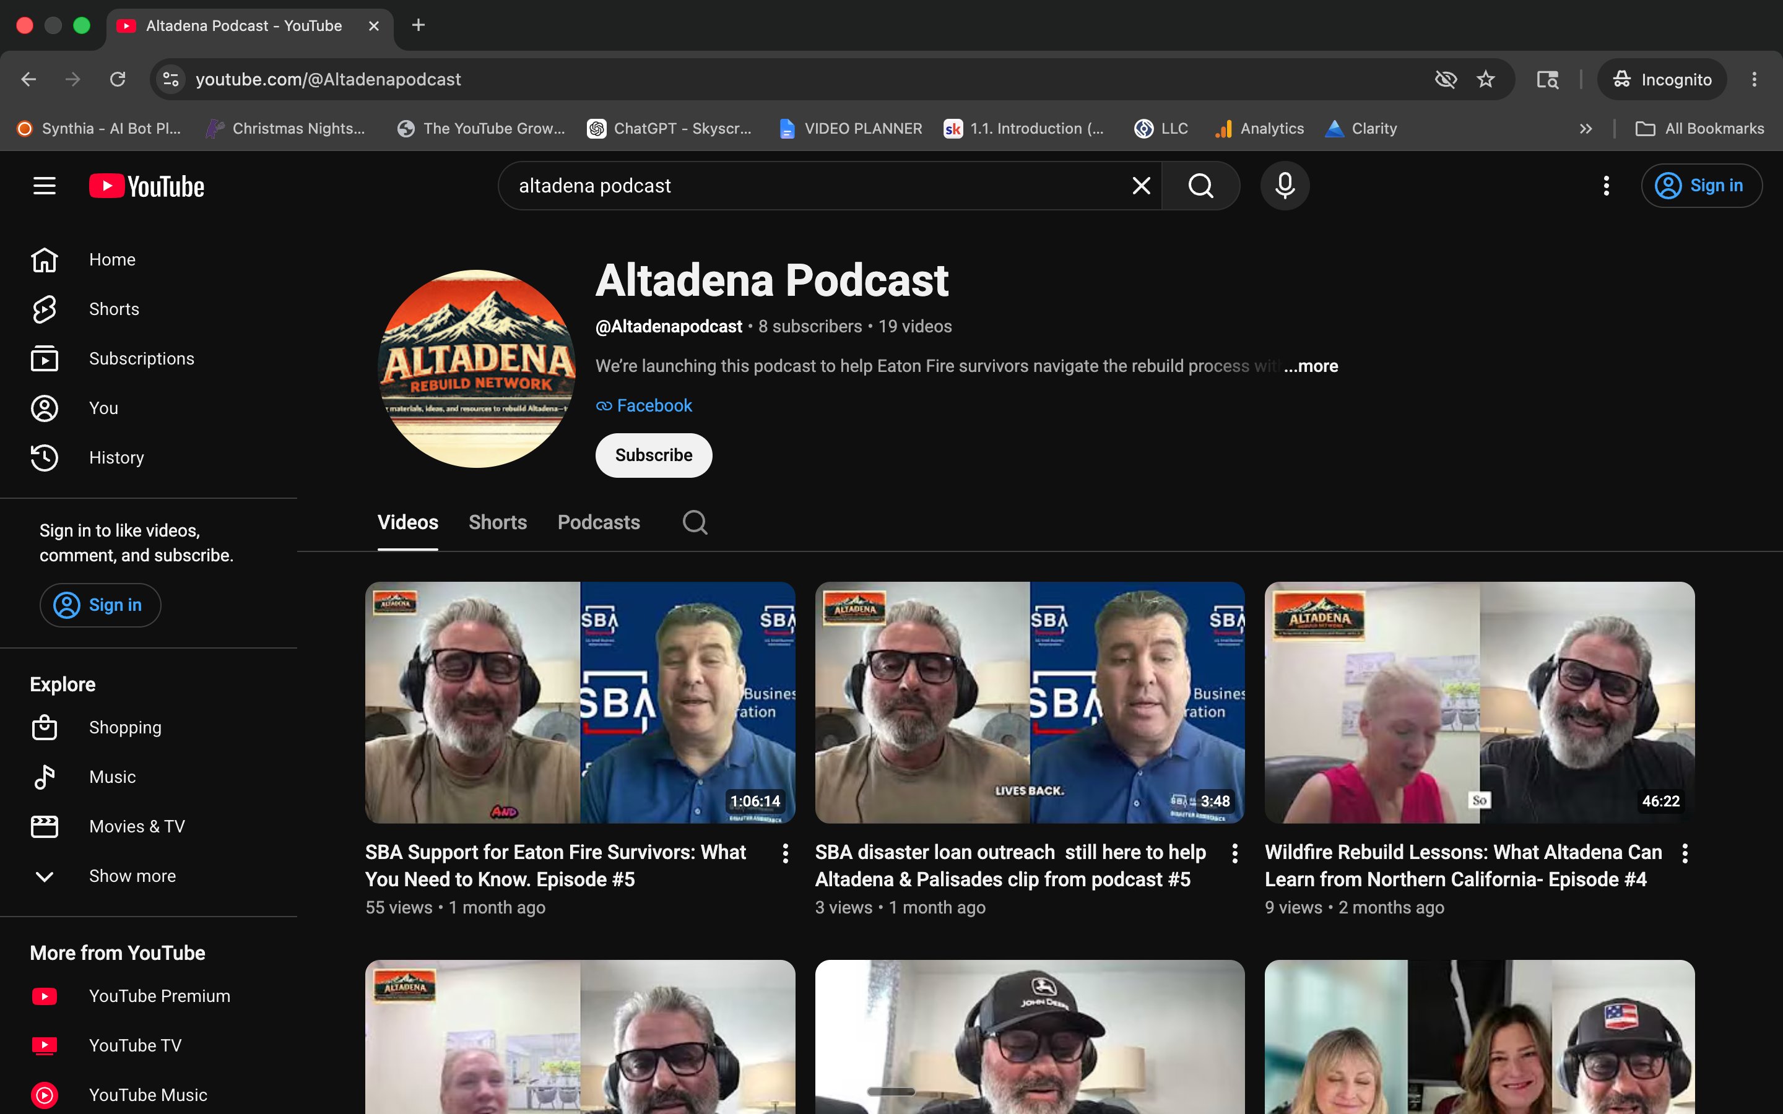Open SBA Support for Eaton Fire Survivors title

coord(555,866)
